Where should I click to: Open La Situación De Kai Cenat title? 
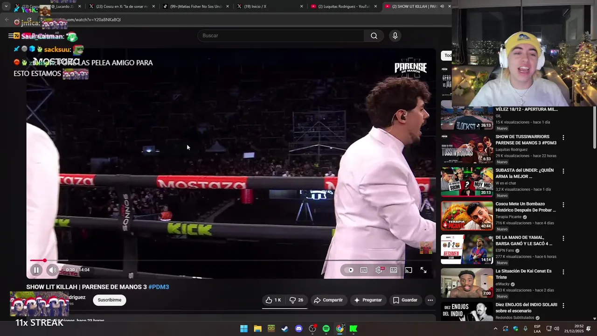[523, 274]
